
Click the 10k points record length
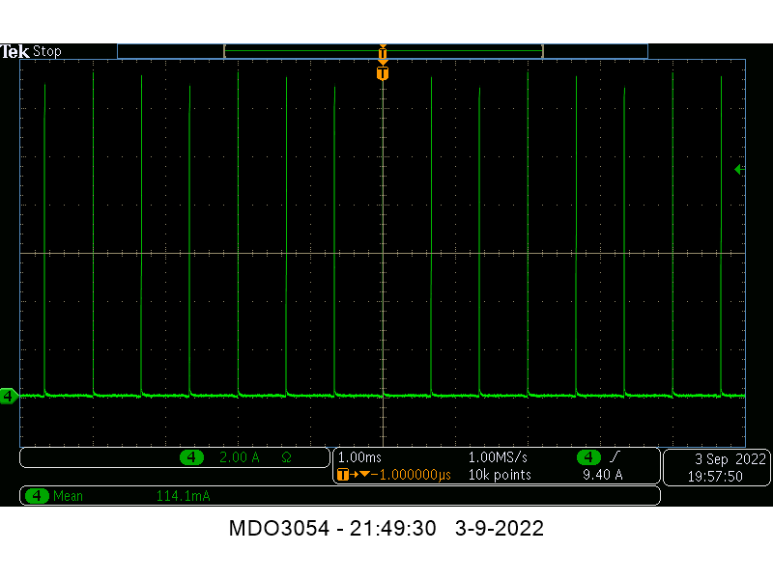[x=500, y=475]
